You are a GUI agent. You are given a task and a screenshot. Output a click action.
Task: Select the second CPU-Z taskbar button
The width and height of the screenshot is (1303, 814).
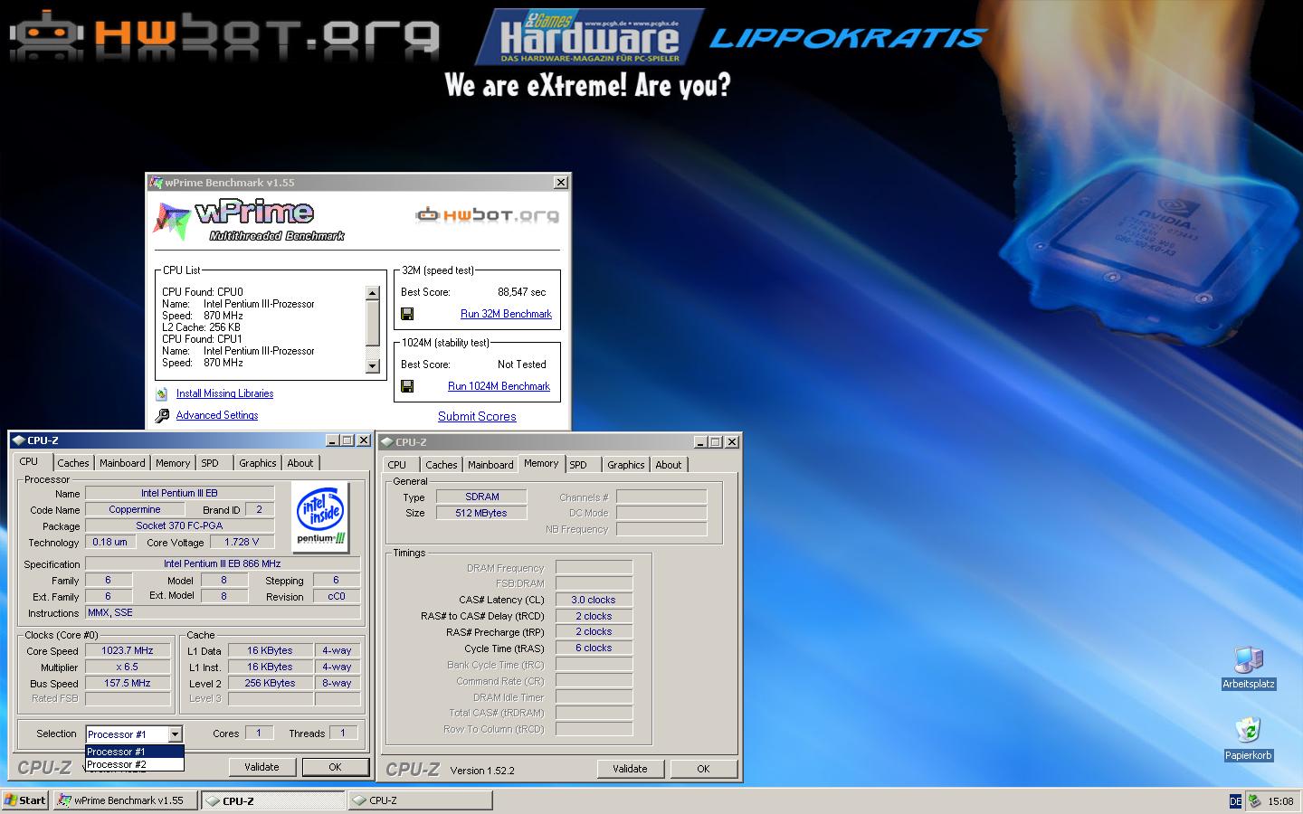pyautogui.click(x=421, y=800)
